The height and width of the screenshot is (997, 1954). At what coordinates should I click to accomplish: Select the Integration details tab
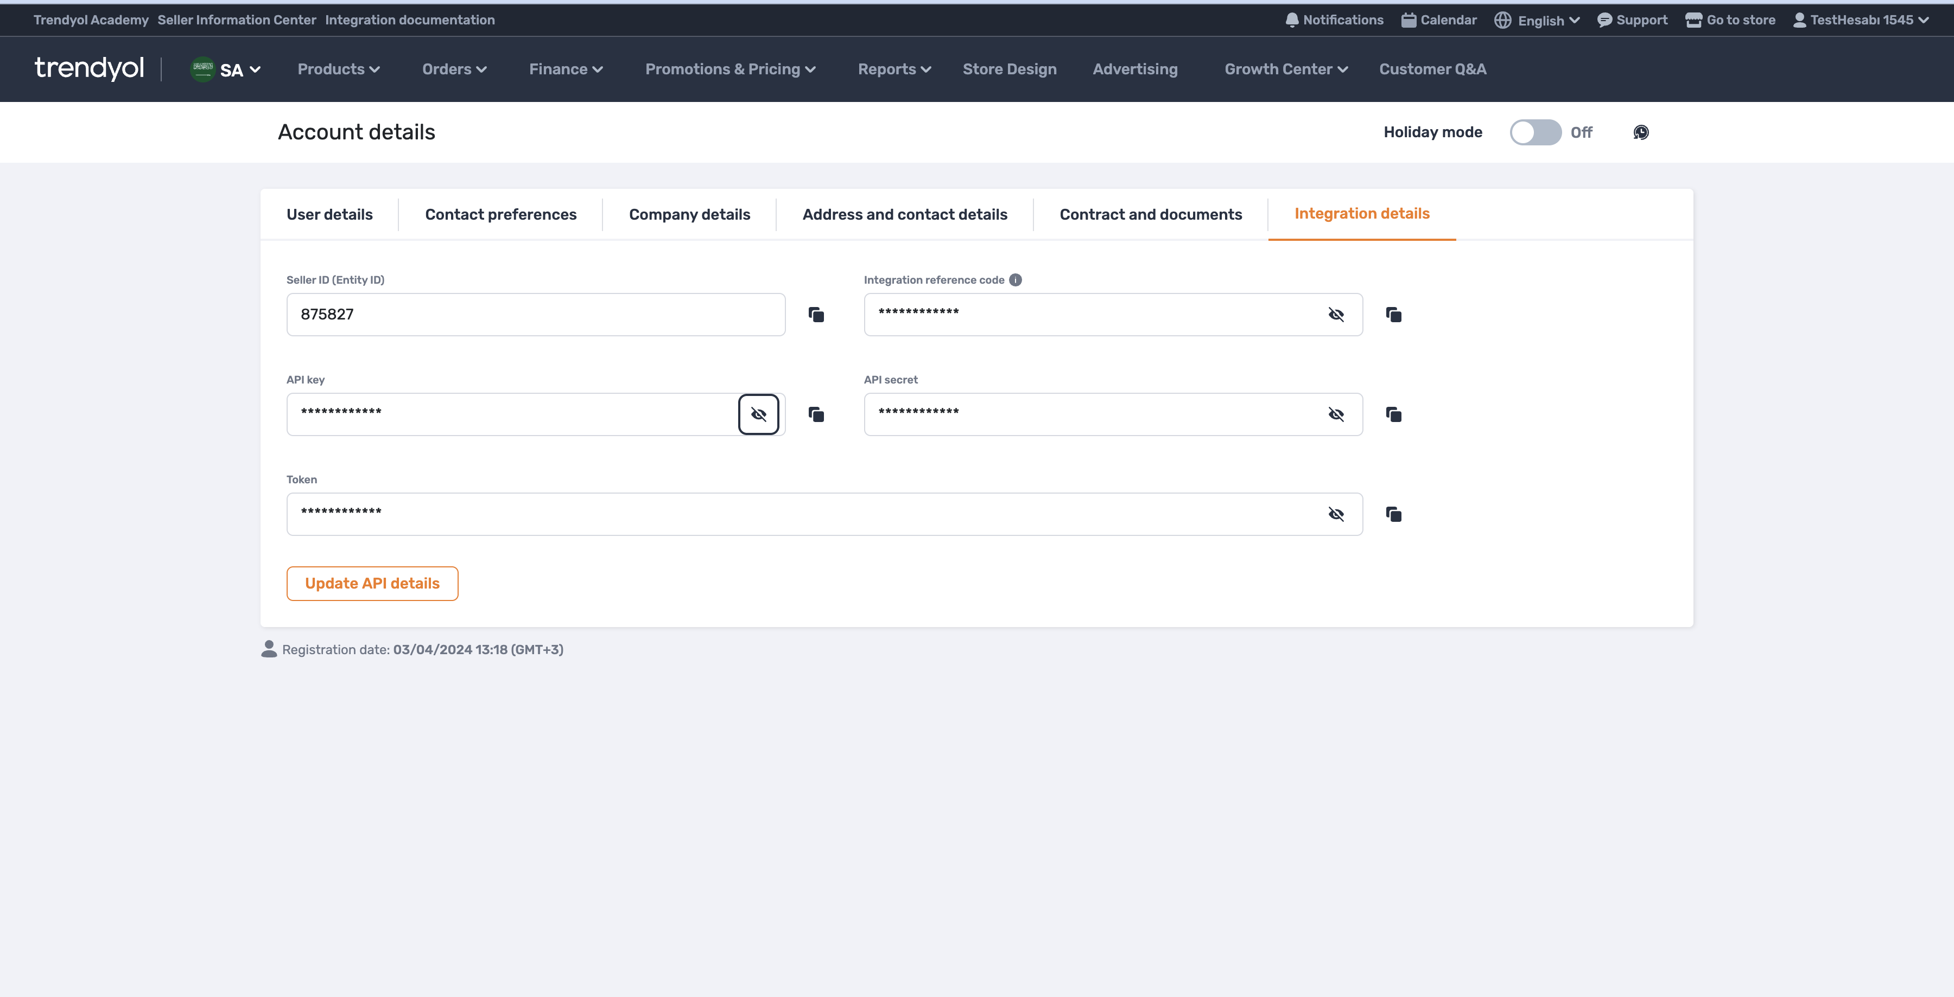(1362, 214)
